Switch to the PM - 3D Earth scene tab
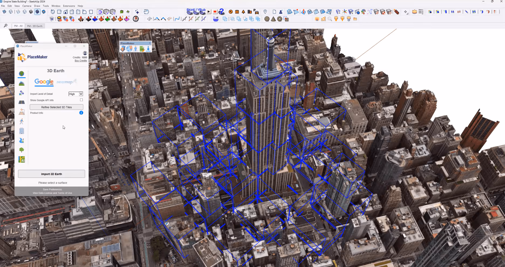This screenshot has height=267, width=505. [x=35, y=26]
